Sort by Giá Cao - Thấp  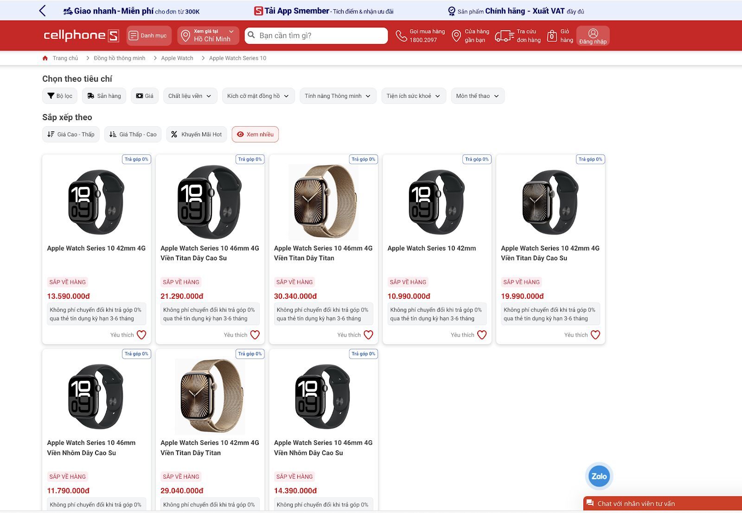(x=70, y=135)
